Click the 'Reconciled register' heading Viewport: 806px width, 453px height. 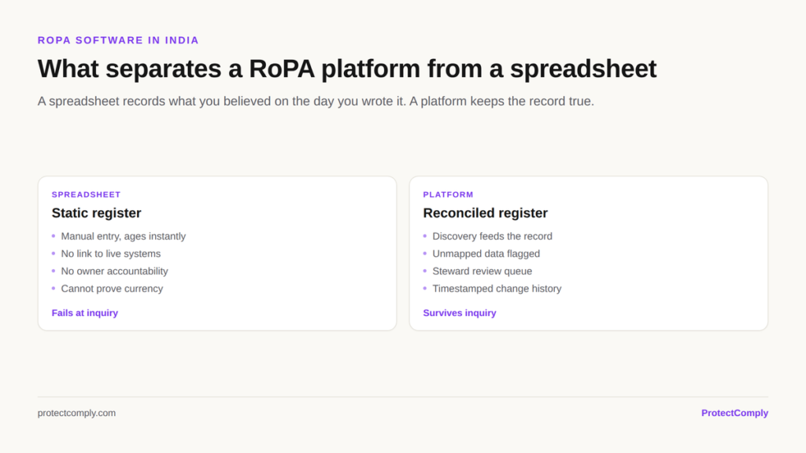[x=485, y=212]
